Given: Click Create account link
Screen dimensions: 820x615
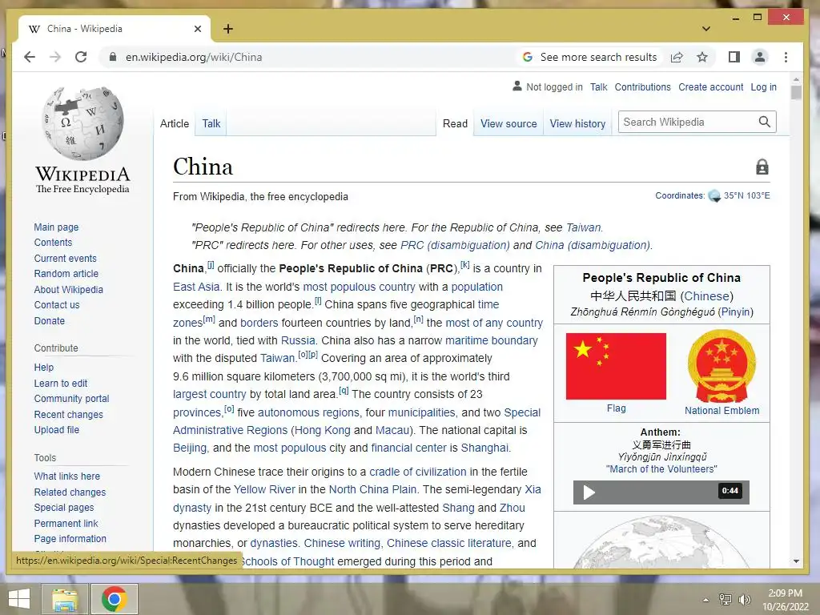Looking at the screenshot, I should click(711, 87).
